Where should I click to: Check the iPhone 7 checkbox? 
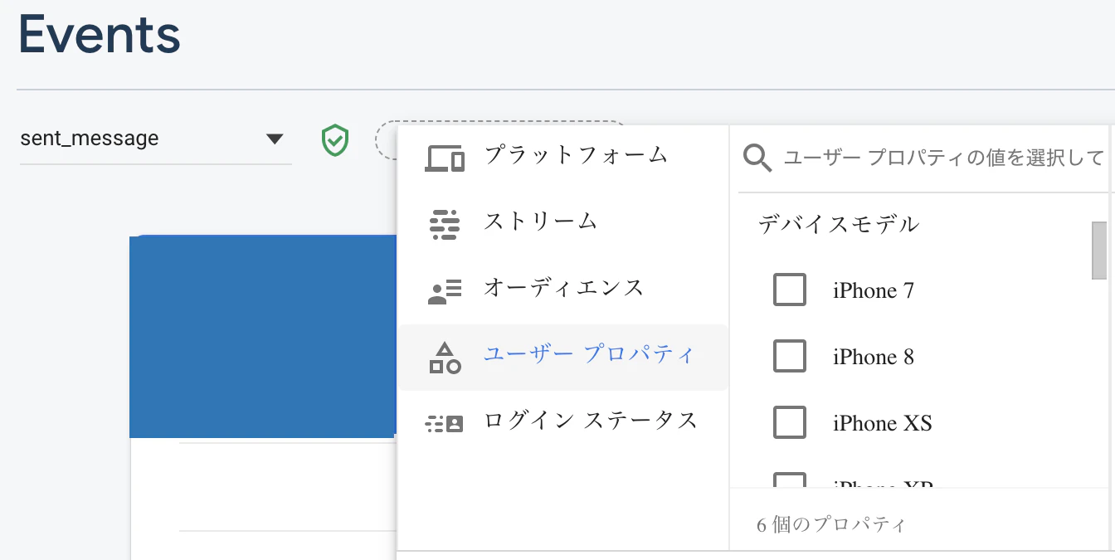(790, 290)
